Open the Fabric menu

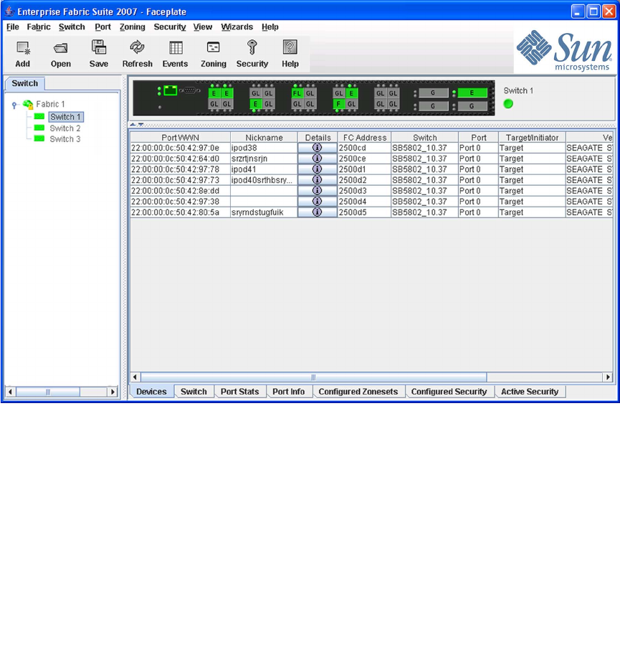39,27
